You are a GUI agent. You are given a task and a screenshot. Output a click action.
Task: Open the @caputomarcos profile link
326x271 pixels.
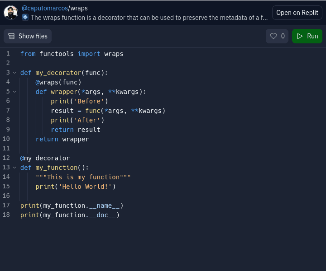click(x=44, y=8)
